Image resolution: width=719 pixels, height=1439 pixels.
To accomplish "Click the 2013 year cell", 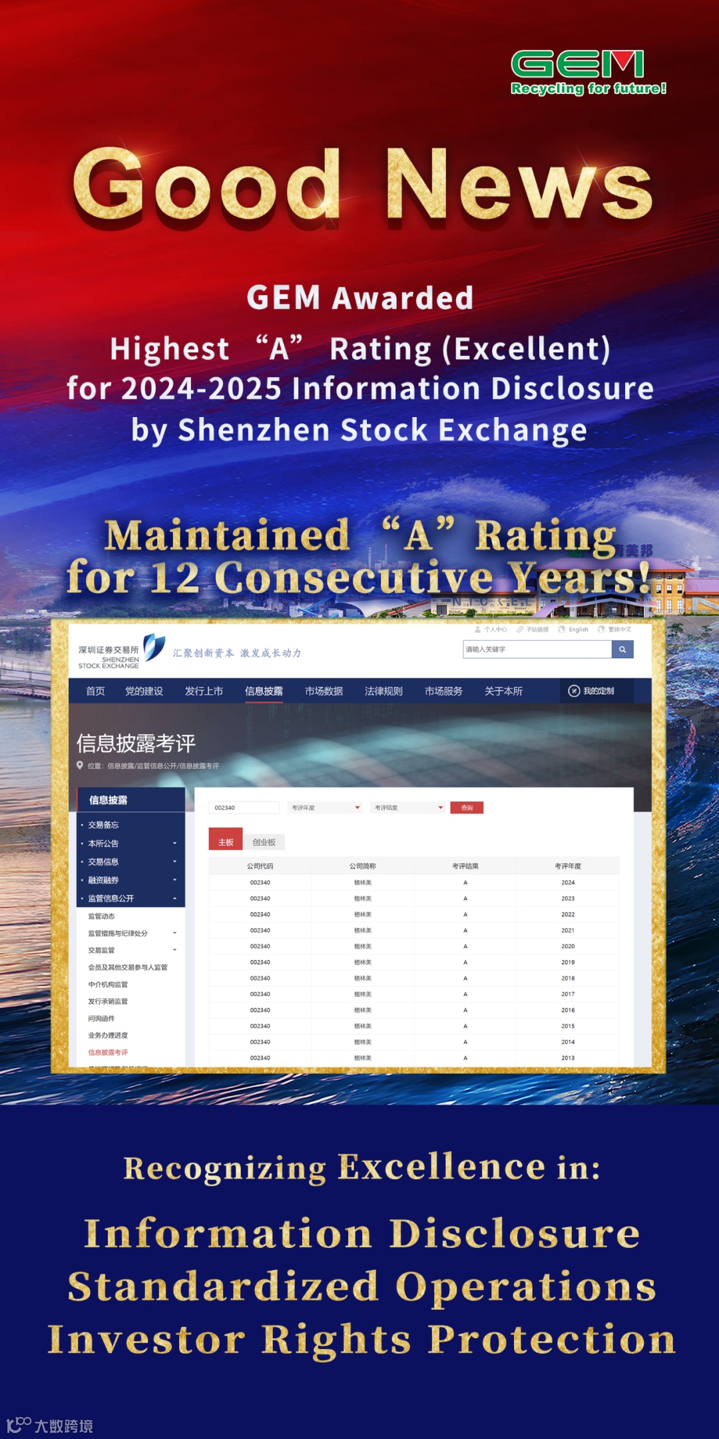I will pyautogui.click(x=568, y=1058).
